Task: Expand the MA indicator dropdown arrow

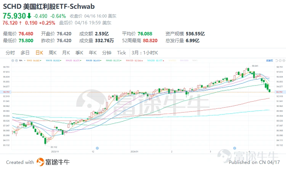Action: pyautogui.click(x=25, y=60)
